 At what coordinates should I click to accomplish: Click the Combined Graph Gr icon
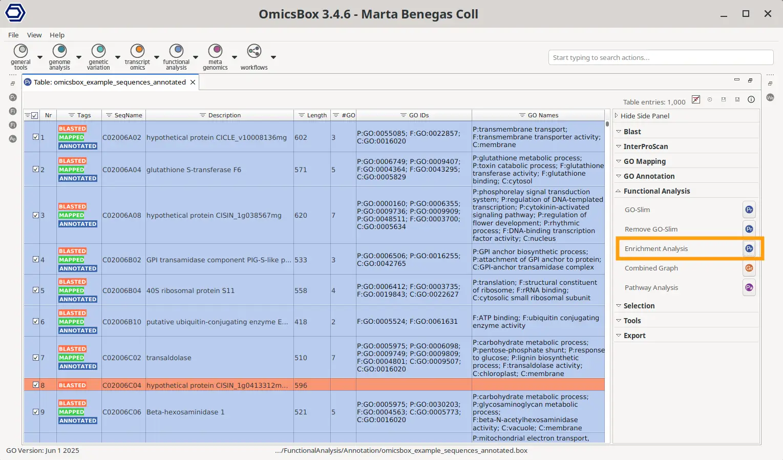749,268
